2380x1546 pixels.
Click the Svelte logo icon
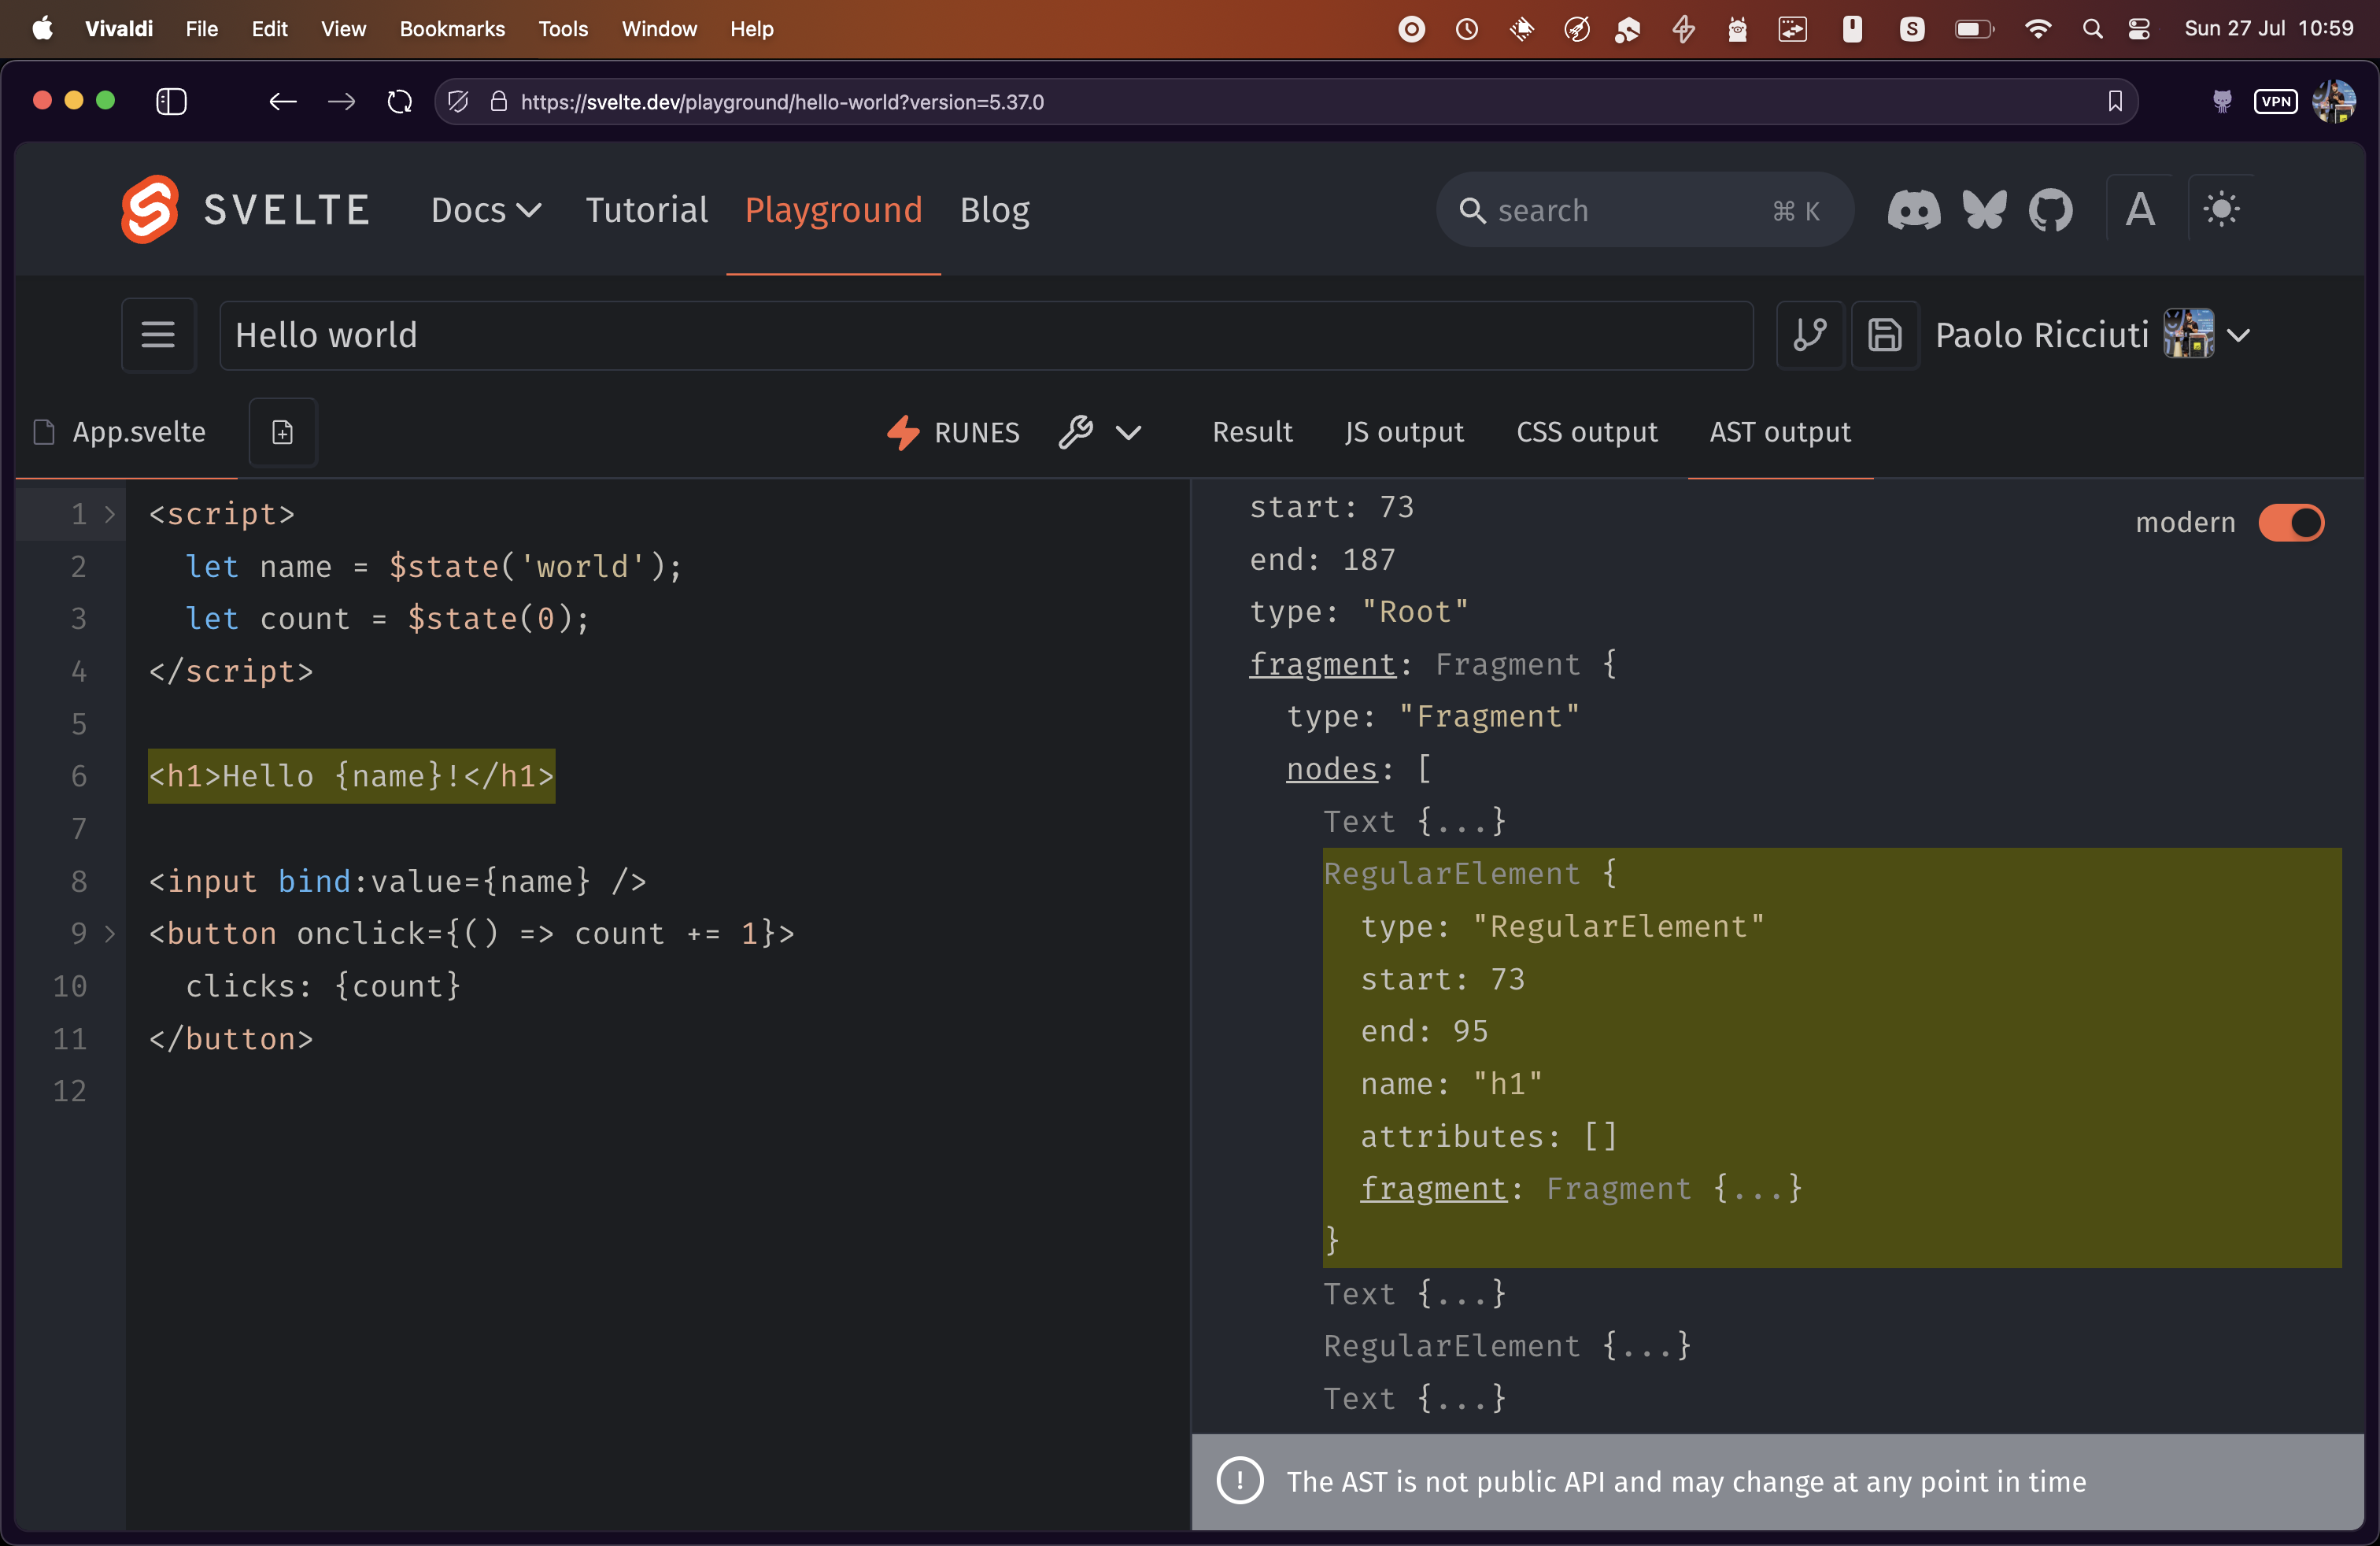[150, 209]
